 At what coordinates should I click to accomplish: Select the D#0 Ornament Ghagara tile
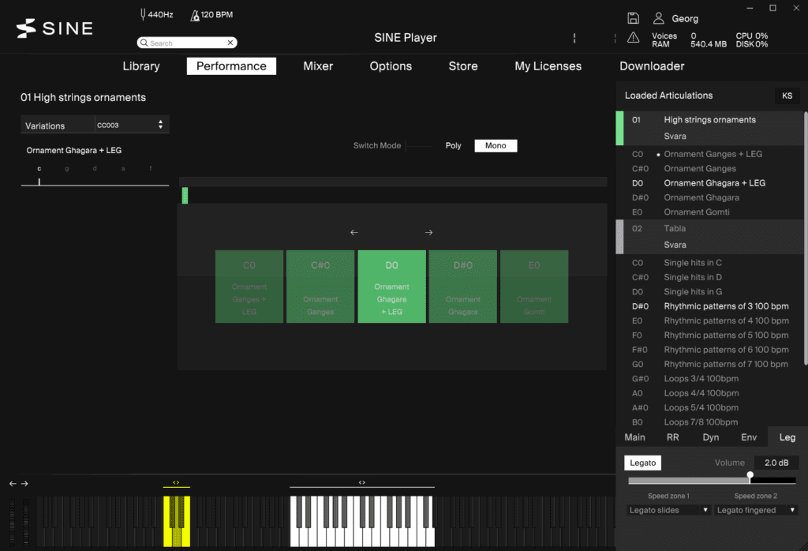[462, 287]
